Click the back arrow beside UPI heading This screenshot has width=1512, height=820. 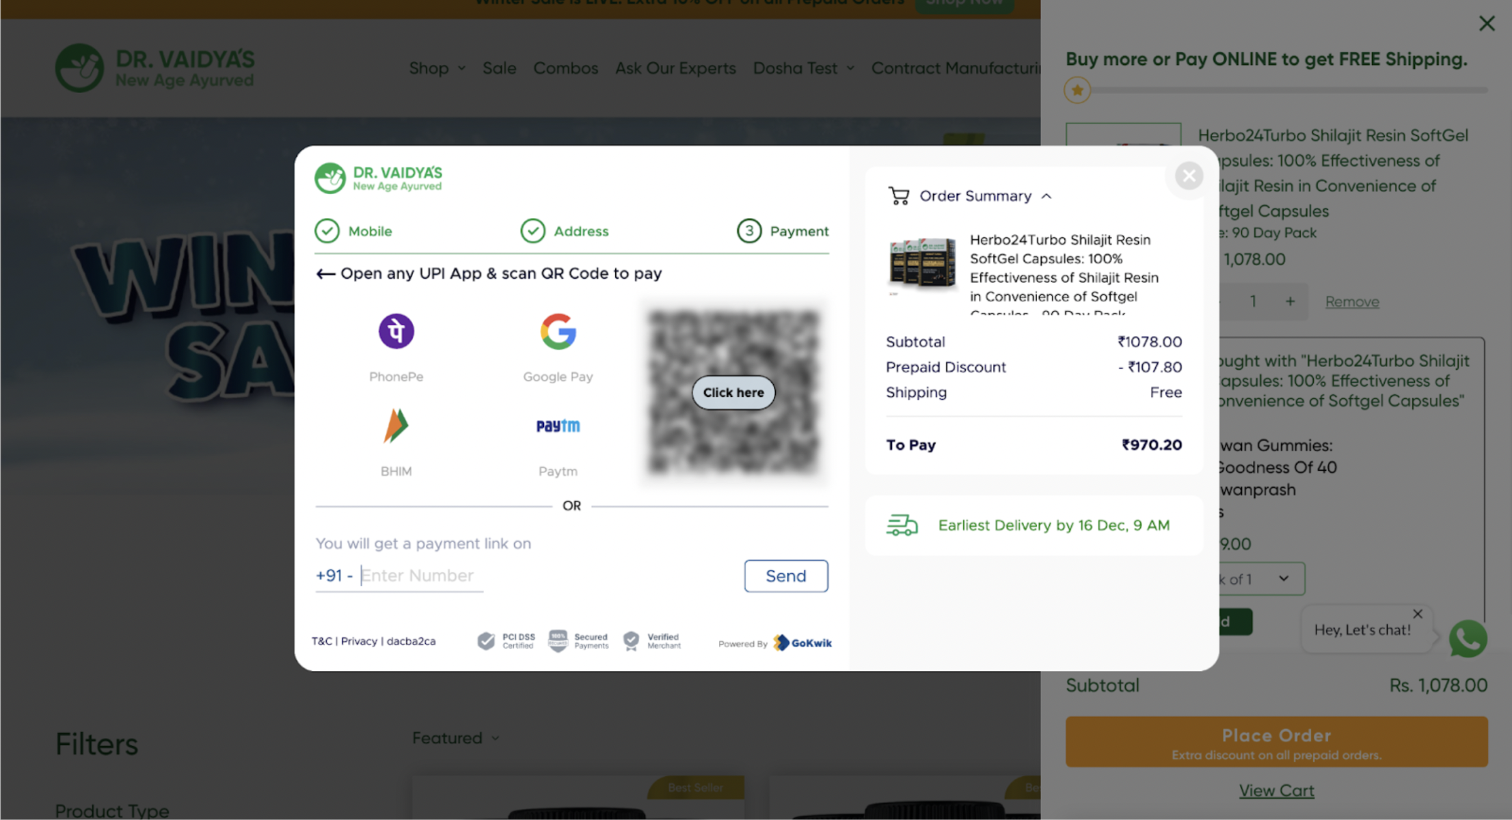325,274
